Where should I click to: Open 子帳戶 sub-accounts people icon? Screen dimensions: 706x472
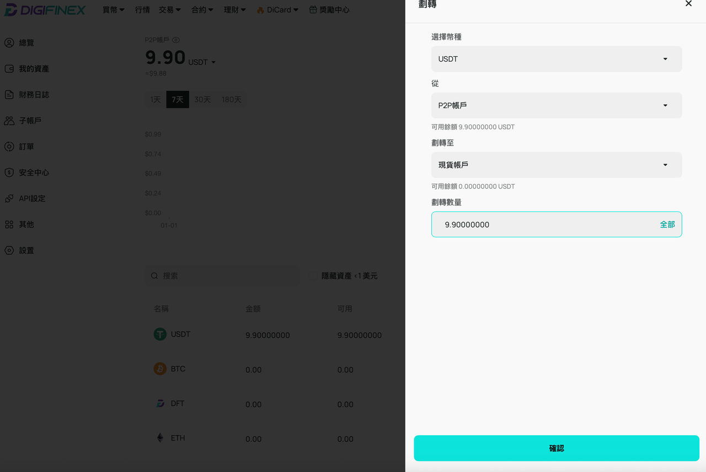pyautogui.click(x=9, y=121)
